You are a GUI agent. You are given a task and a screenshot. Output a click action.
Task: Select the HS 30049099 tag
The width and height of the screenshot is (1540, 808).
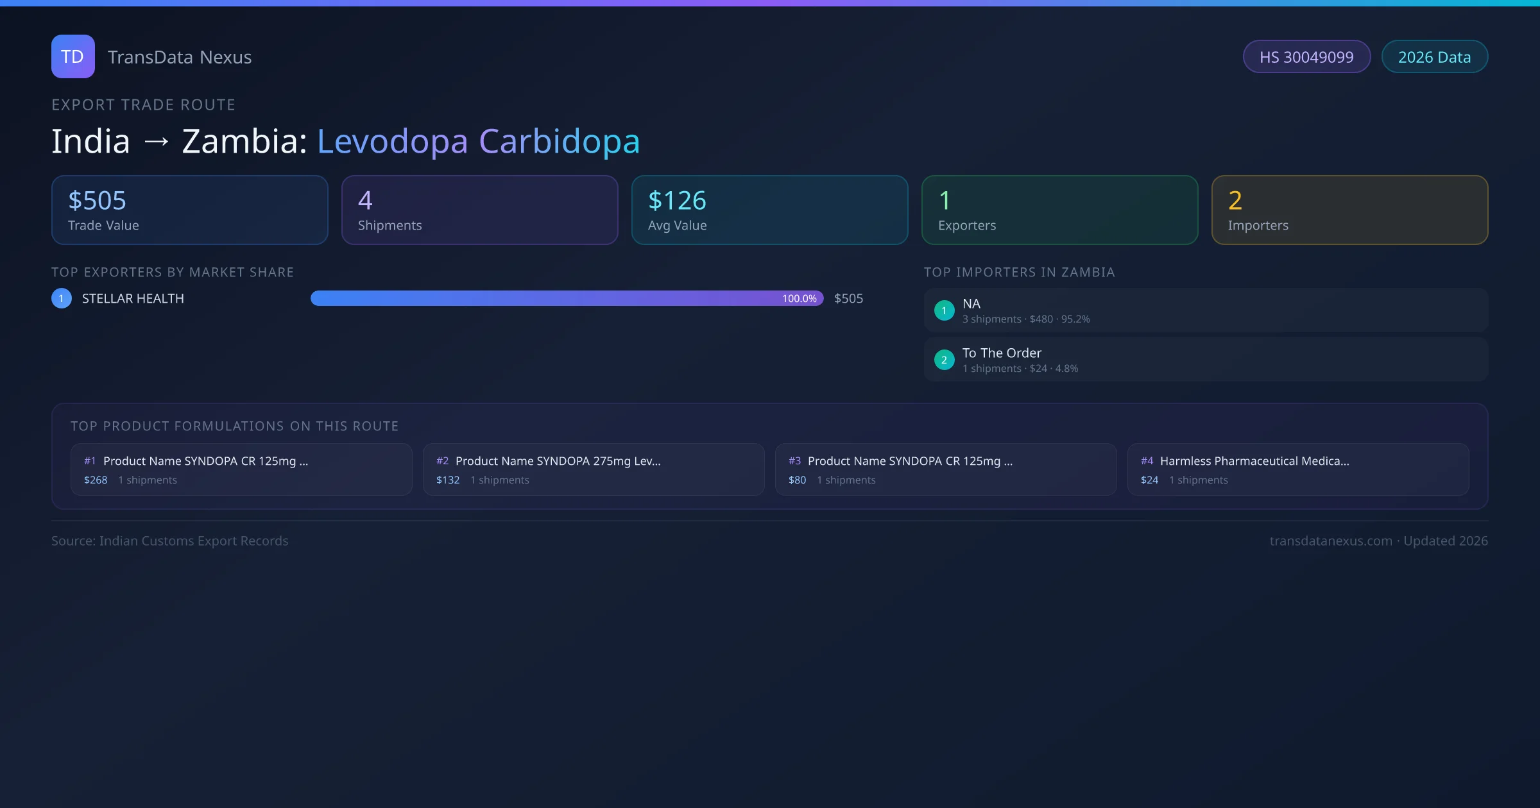pos(1306,57)
